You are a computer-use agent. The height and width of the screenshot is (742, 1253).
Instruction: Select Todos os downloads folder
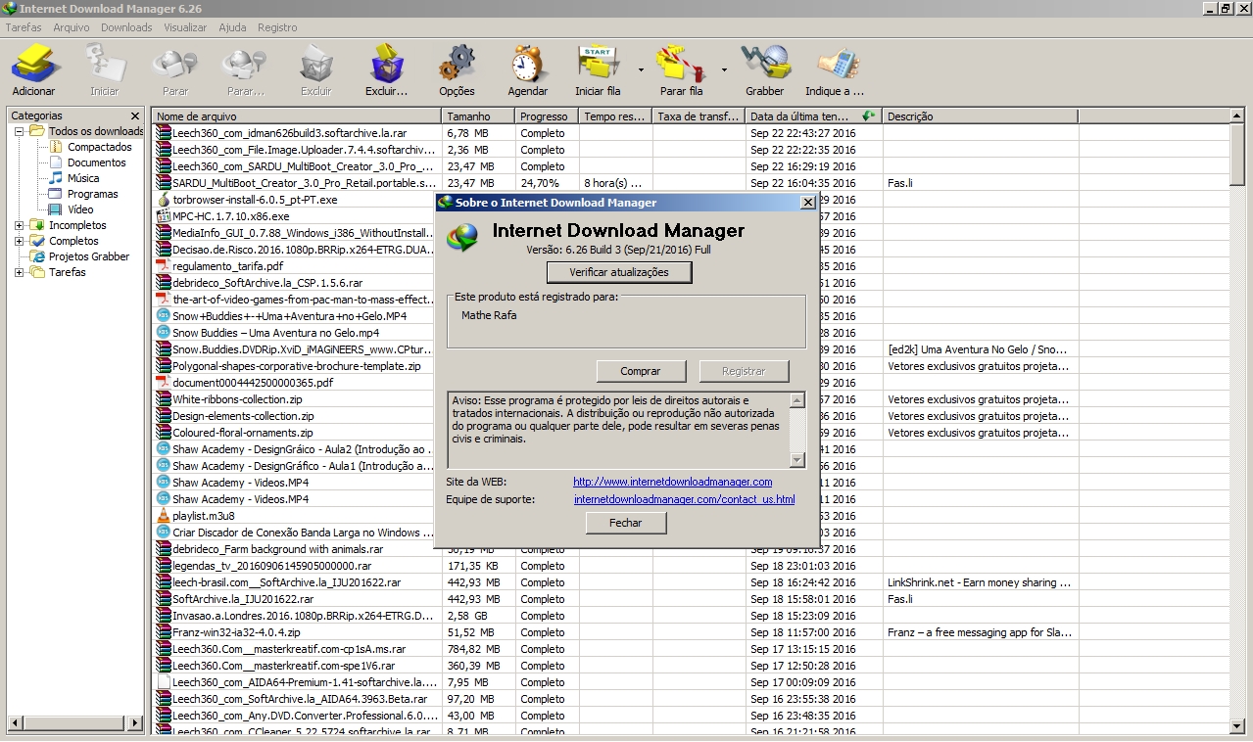(x=95, y=131)
